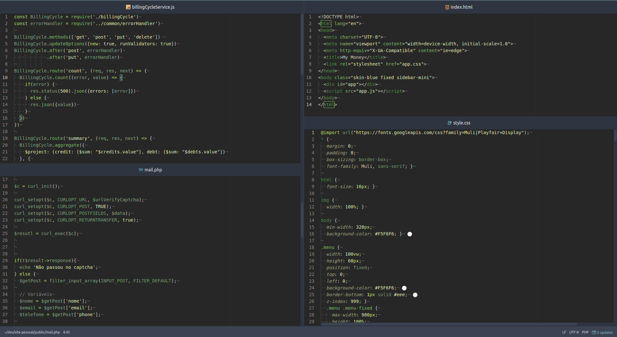The width and height of the screenshot is (617, 337).
Task: Change the LF line ending selector
Action: click(x=564, y=332)
